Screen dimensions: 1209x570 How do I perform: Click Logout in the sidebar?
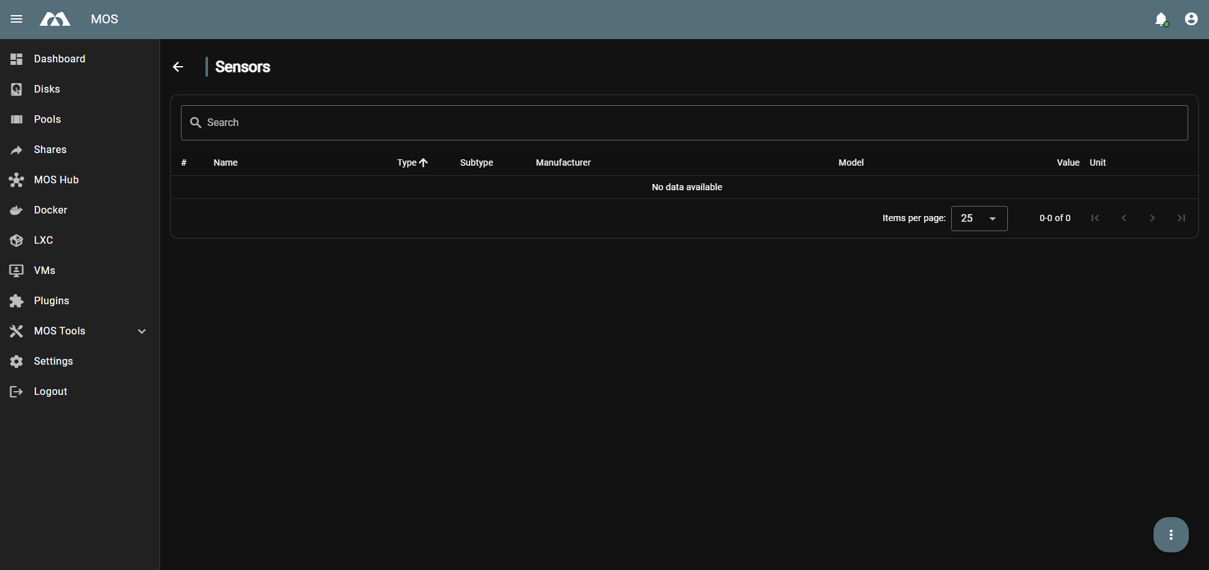tap(50, 391)
